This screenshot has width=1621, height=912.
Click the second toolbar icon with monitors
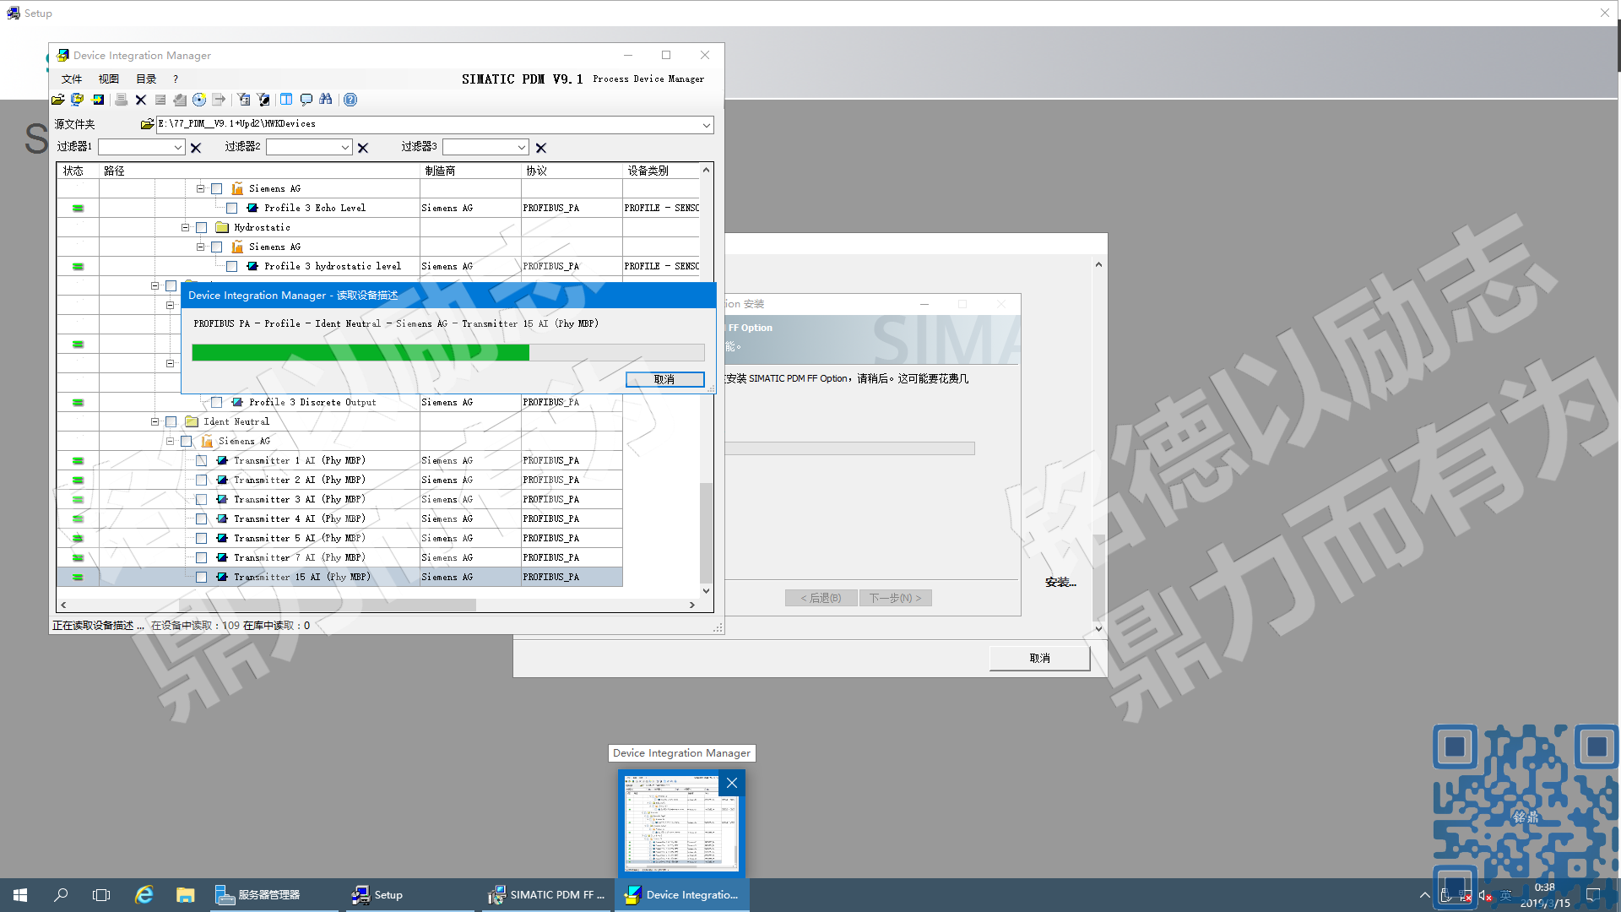pos(78,100)
